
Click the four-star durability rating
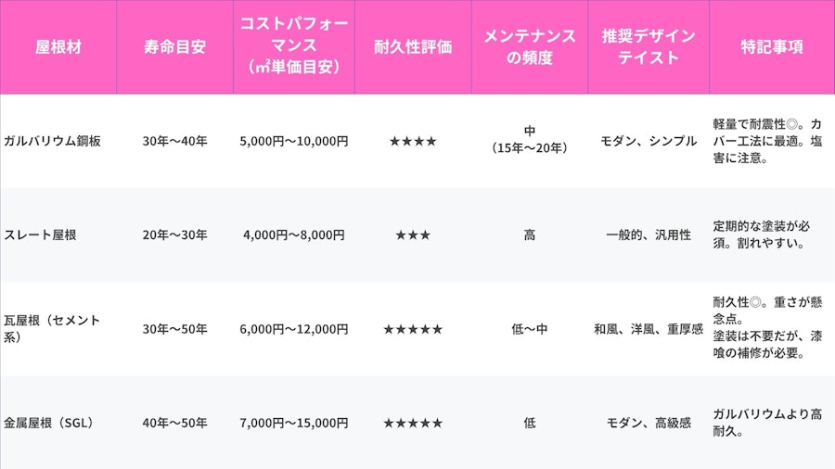pyautogui.click(x=413, y=142)
